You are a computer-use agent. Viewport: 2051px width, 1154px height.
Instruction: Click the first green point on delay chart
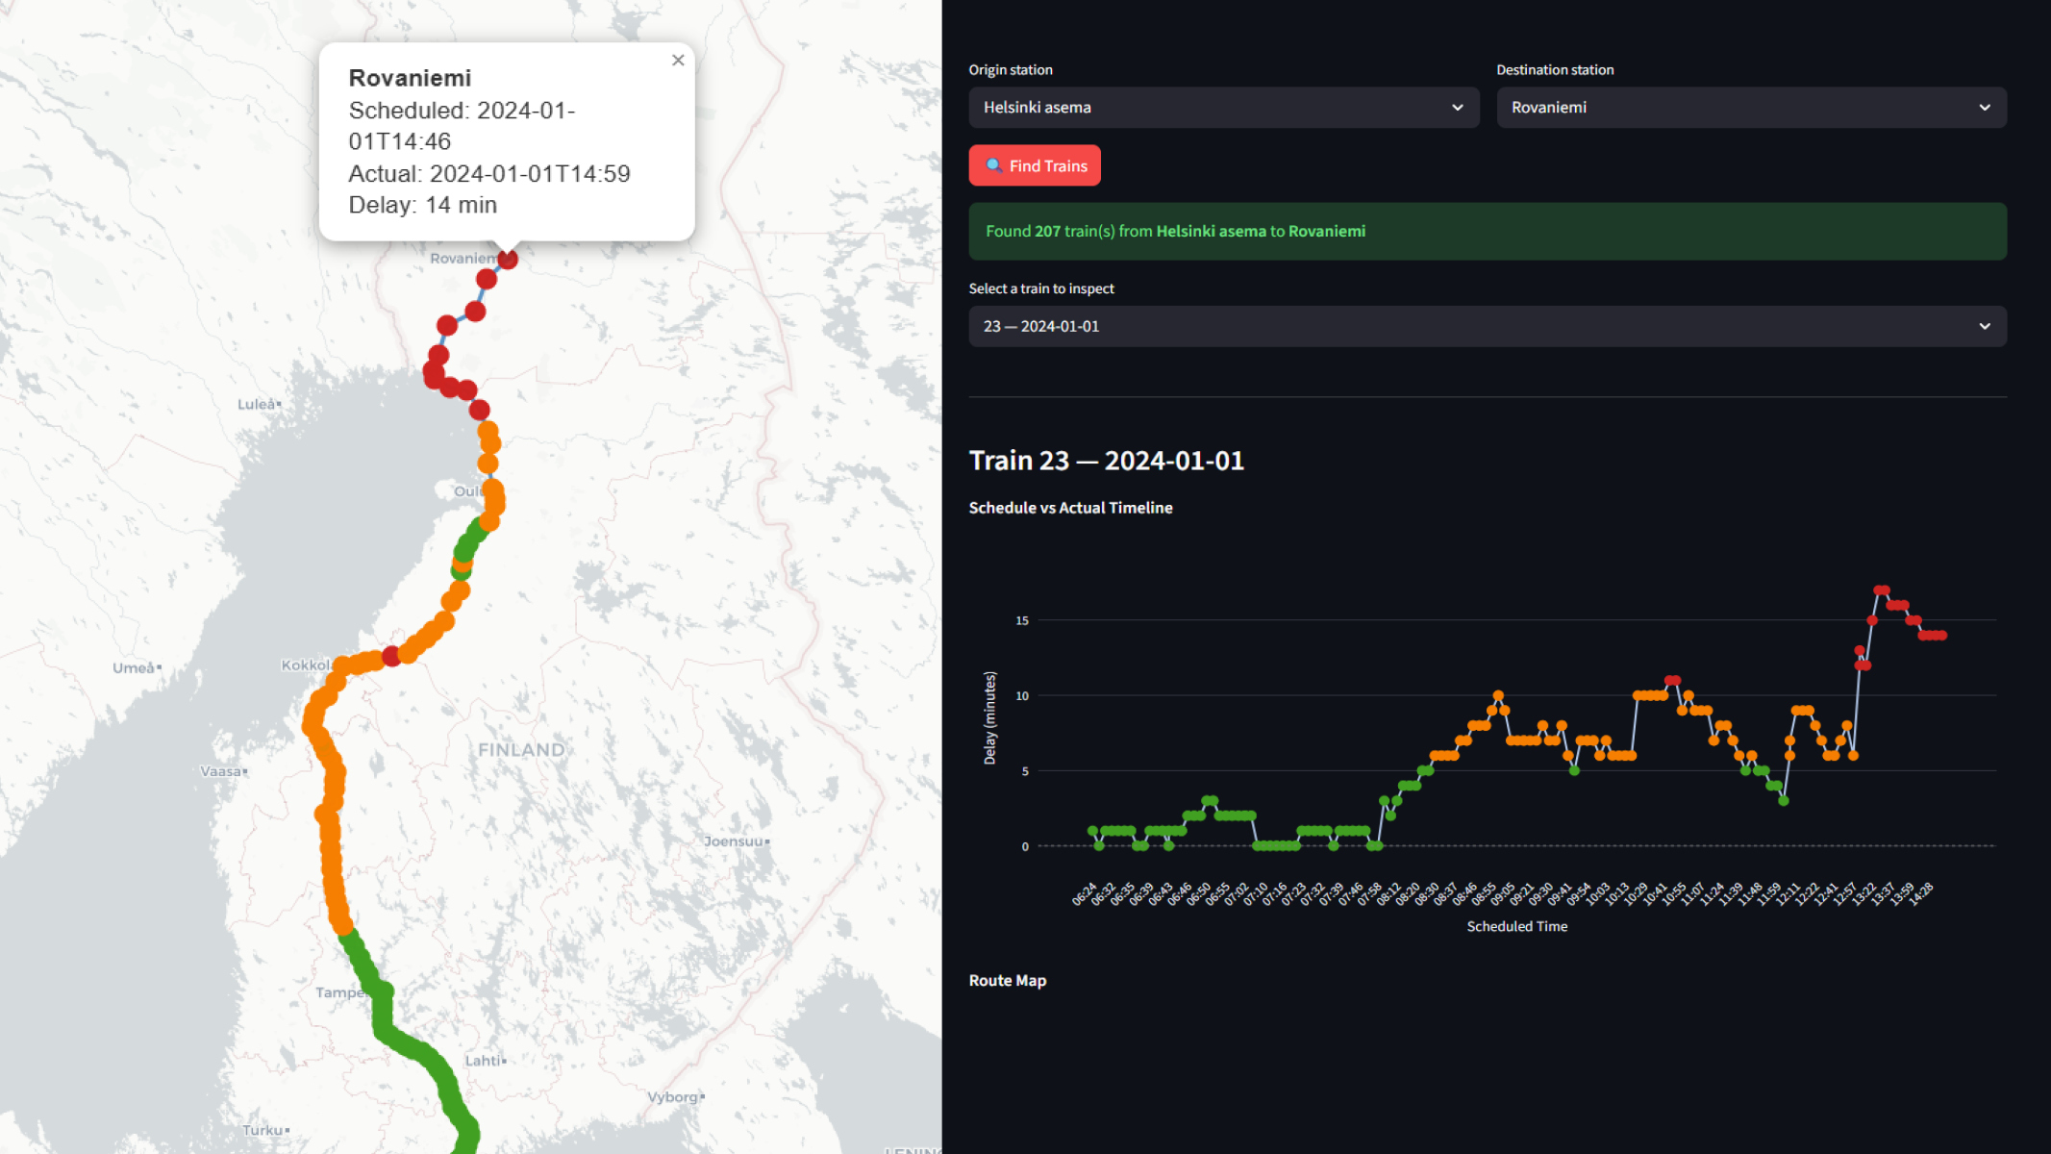[1092, 831]
